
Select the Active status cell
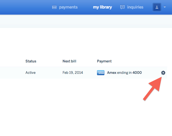pyautogui.click(x=30, y=73)
